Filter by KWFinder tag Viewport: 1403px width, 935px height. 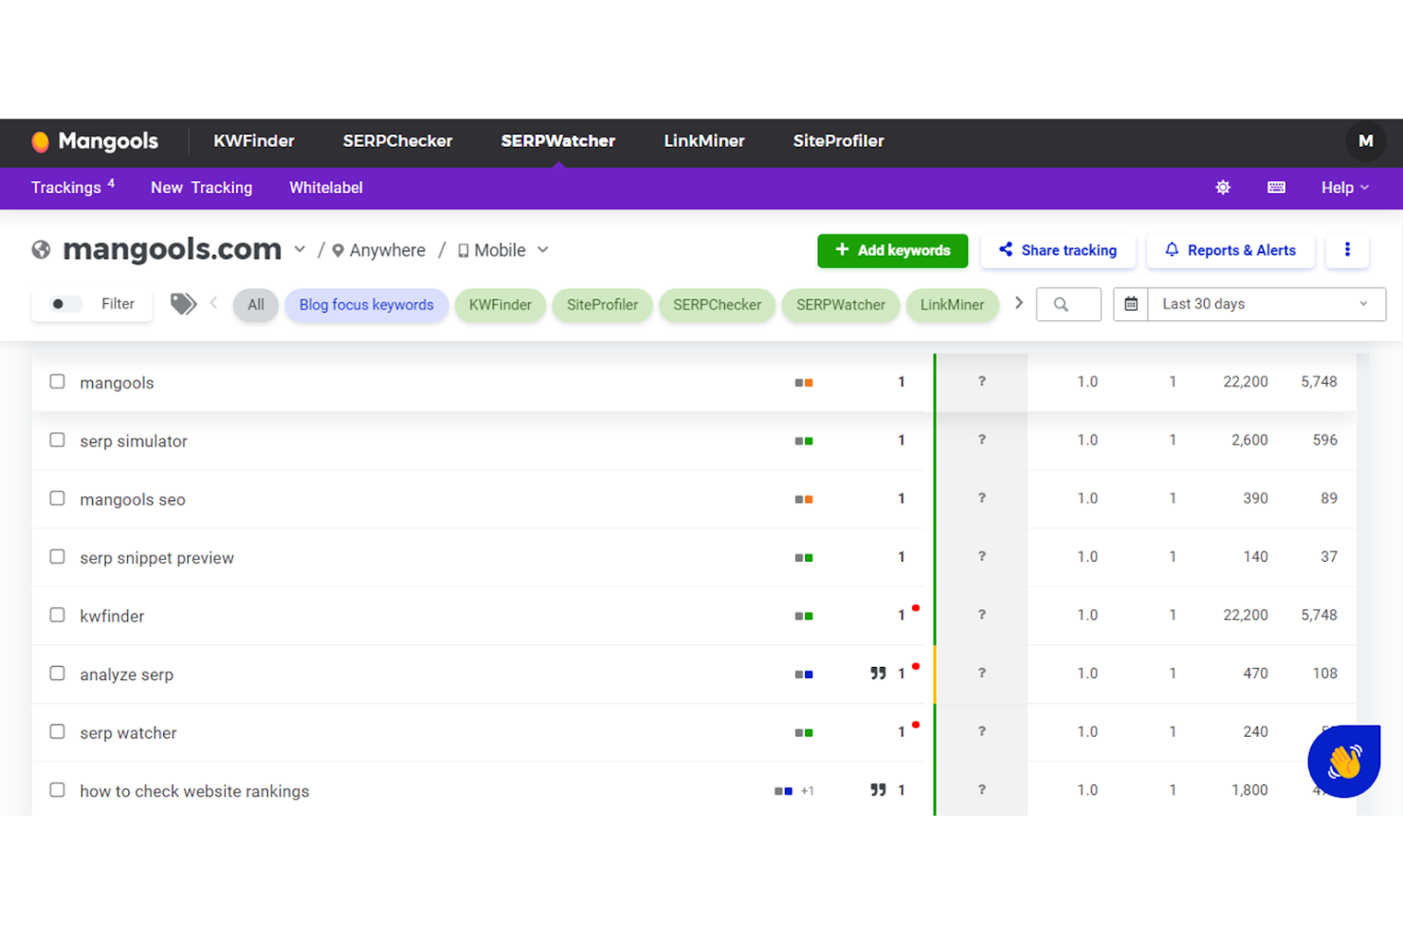pyautogui.click(x=501, y=305)
